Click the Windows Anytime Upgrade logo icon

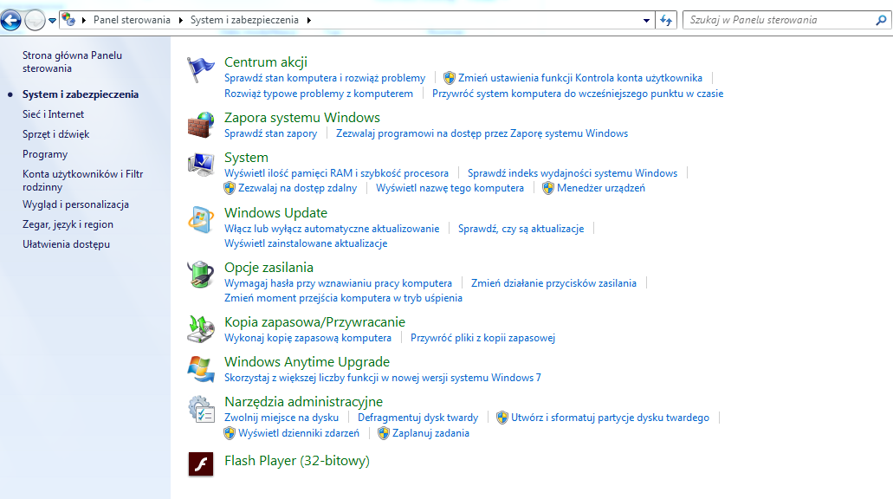click(200, 369)
